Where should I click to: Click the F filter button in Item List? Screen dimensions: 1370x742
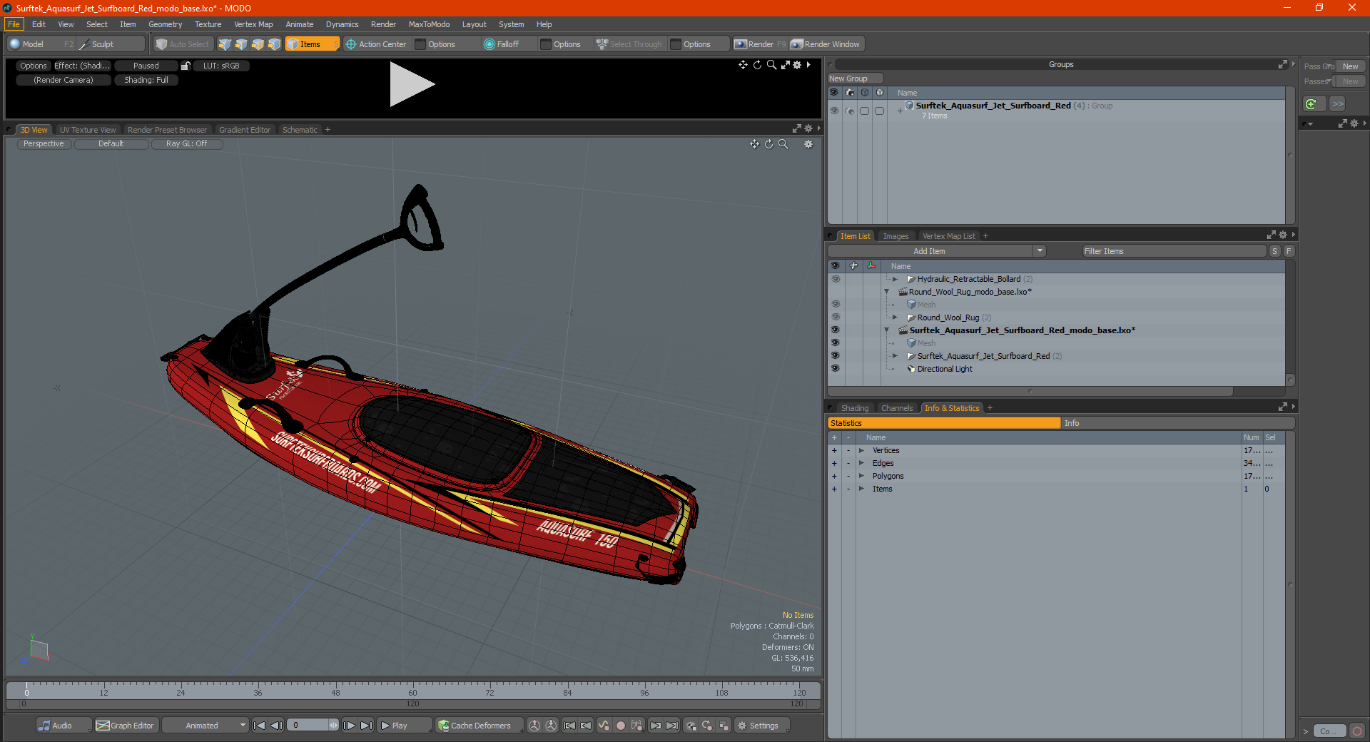coord(1289,251)
